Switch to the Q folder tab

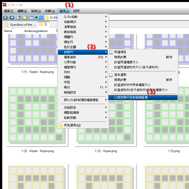[43, 24]
